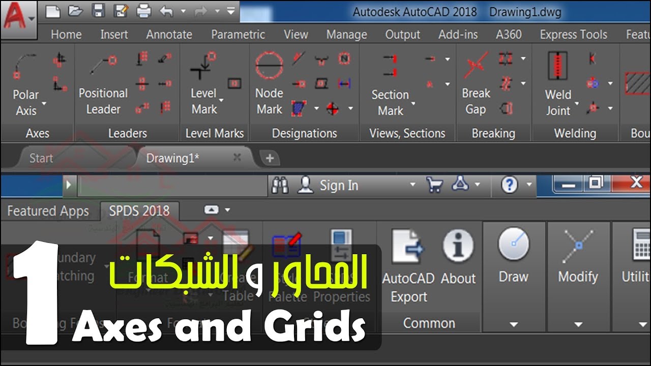
Task: Open the dropdown arrow beside the Help icon
Action: tap(529, 185)
